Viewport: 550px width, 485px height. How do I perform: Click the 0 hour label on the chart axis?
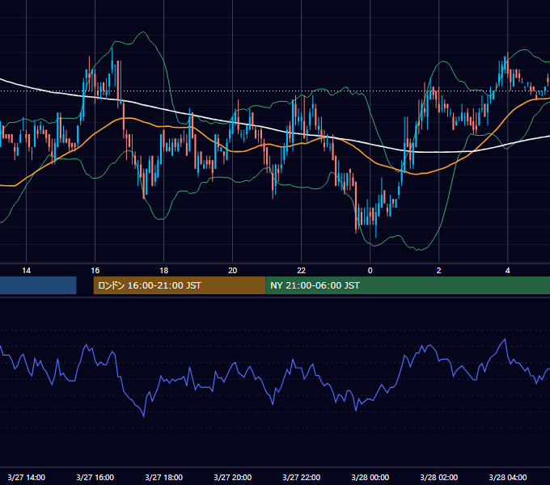pyautogui.click(x=370, y=271)
